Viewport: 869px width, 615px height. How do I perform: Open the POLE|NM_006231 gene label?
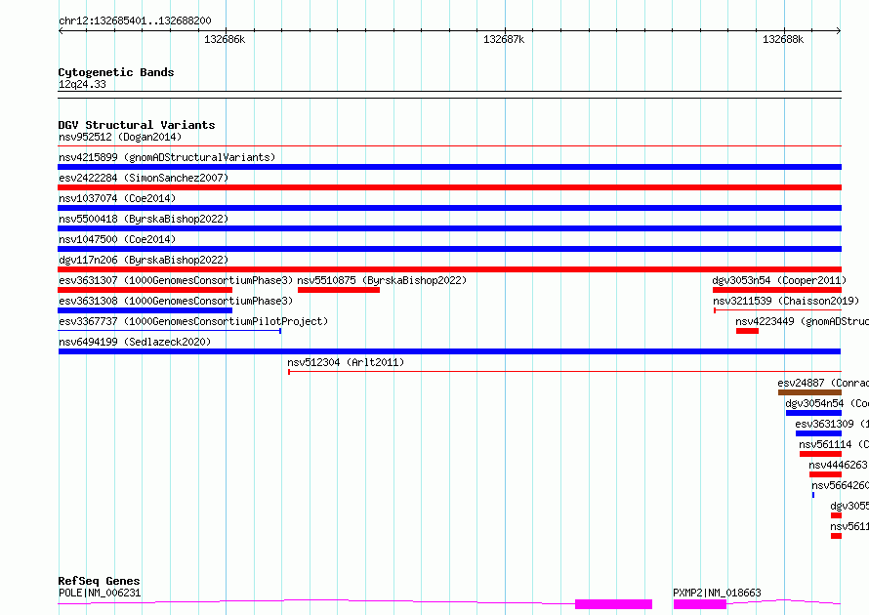(x=100, y=593)
